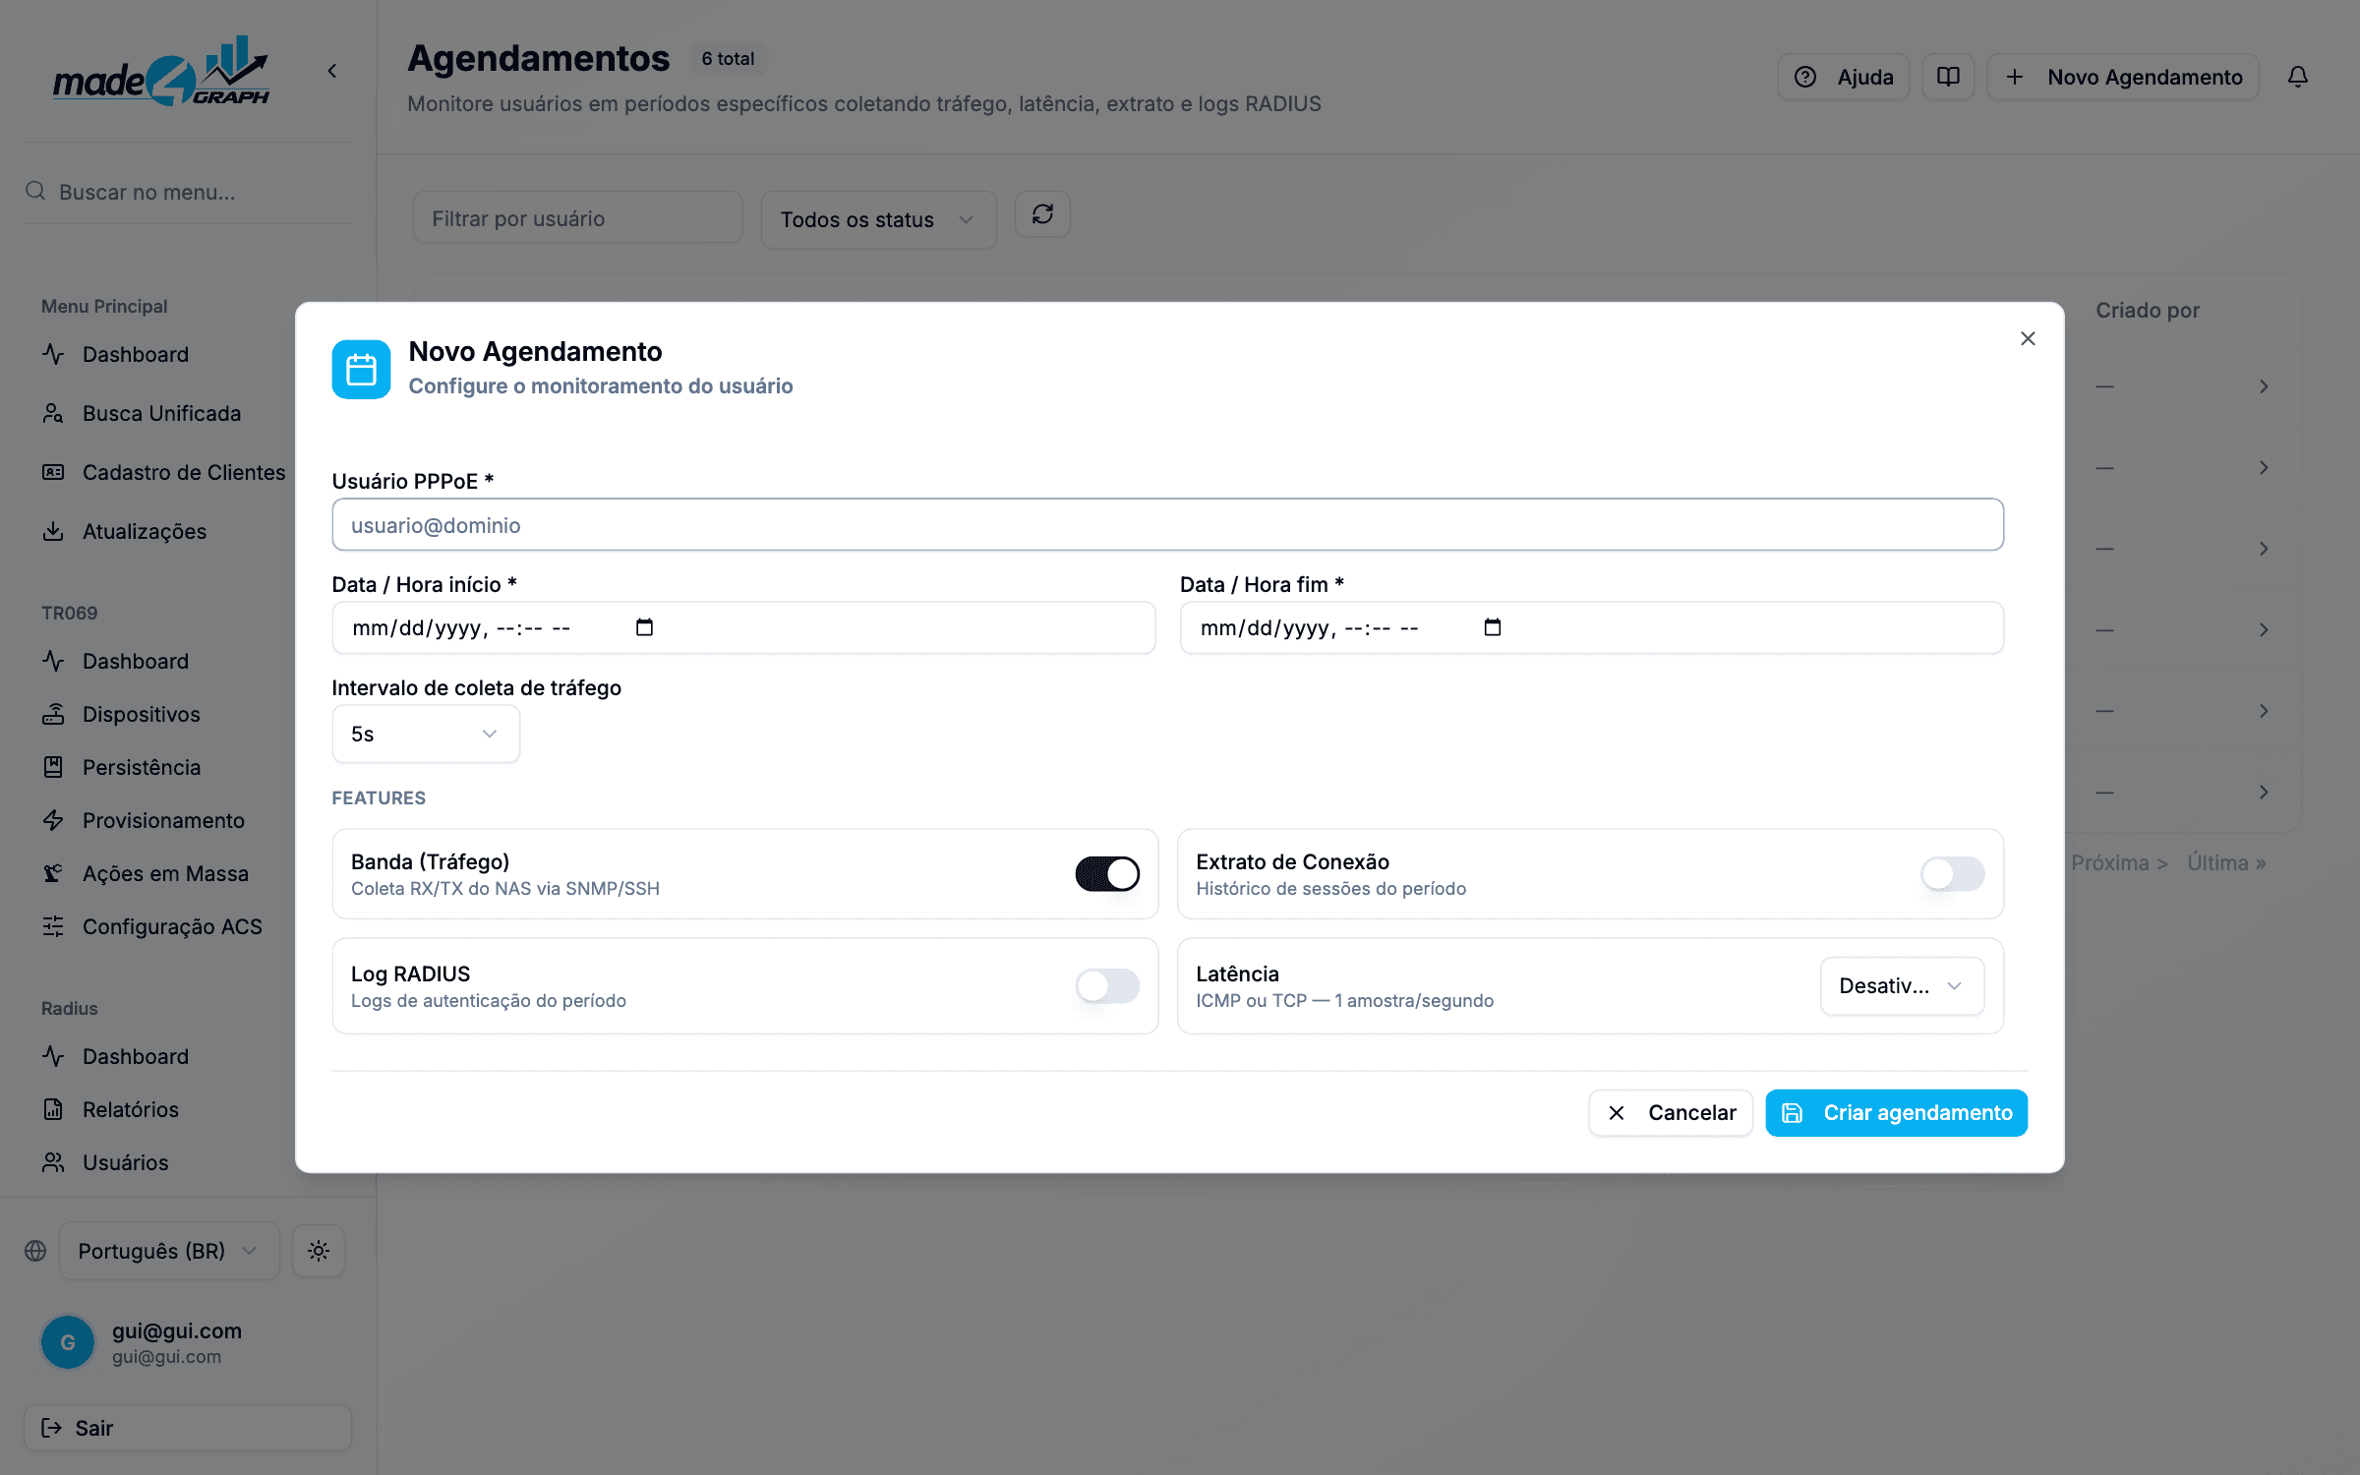Disable the Banda (Tráfego) toggle

1107,873
